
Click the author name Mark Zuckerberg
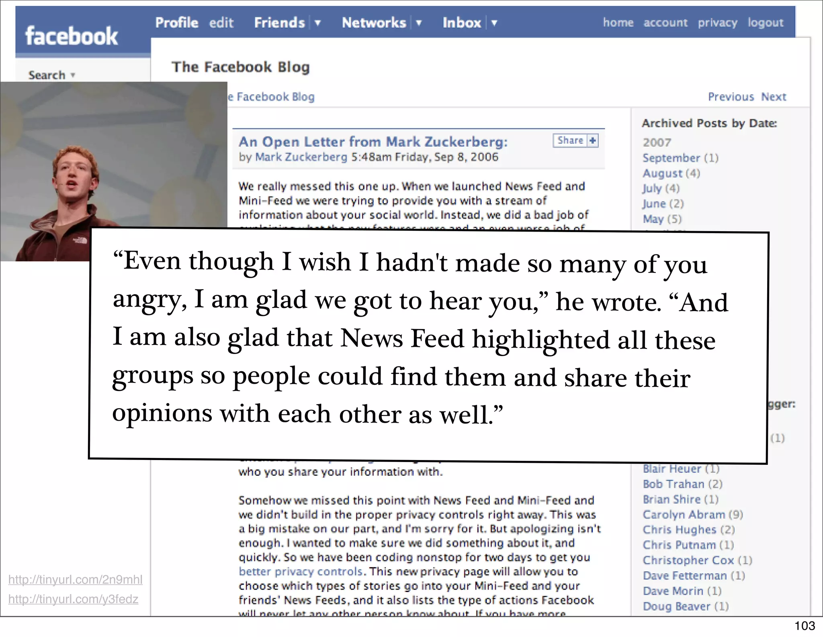pos(301,157)
